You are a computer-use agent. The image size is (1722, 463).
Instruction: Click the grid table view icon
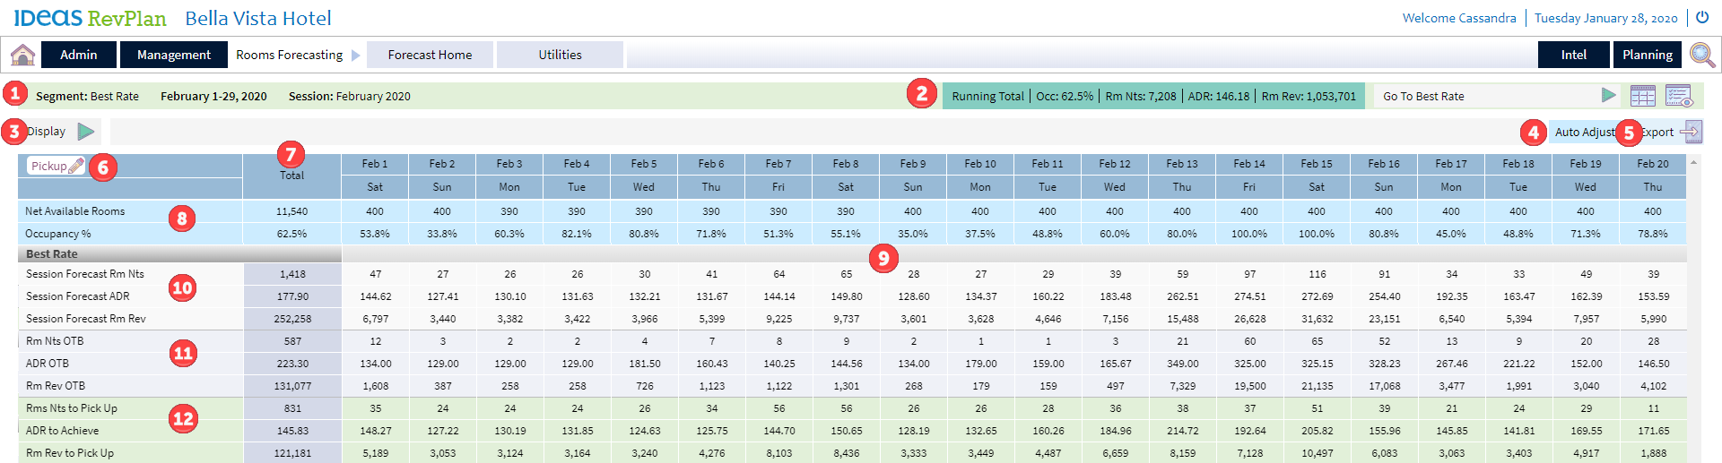point(1642,96)
